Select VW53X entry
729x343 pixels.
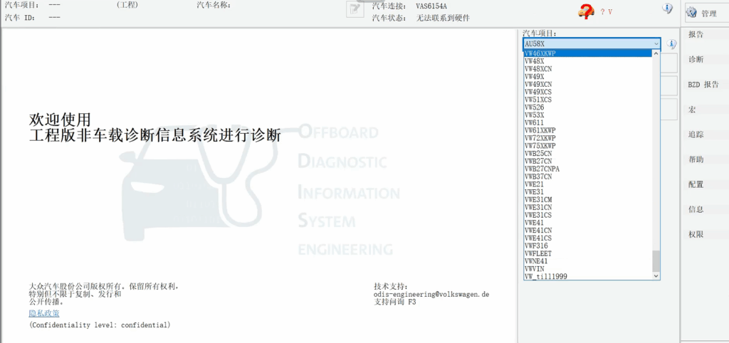coord(587,115)
